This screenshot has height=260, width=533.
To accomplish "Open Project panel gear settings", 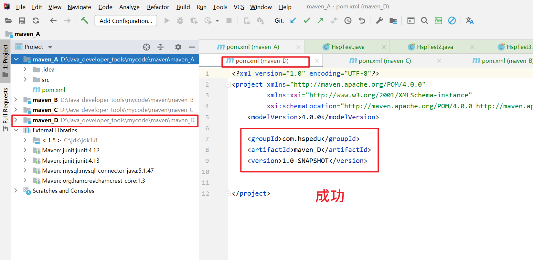I will [178, 47].
